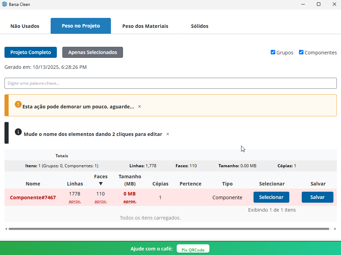Focus the keyword search input field

pos(170,83)
